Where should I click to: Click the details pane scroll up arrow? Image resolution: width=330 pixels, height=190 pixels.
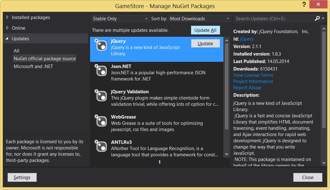(324, 28)
